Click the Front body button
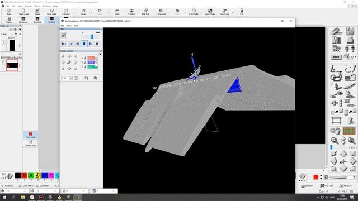Screen dimensions: 358x201 [x=30, y=135]
